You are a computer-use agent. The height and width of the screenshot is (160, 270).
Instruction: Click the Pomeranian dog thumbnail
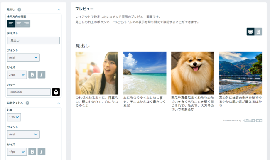193,73
